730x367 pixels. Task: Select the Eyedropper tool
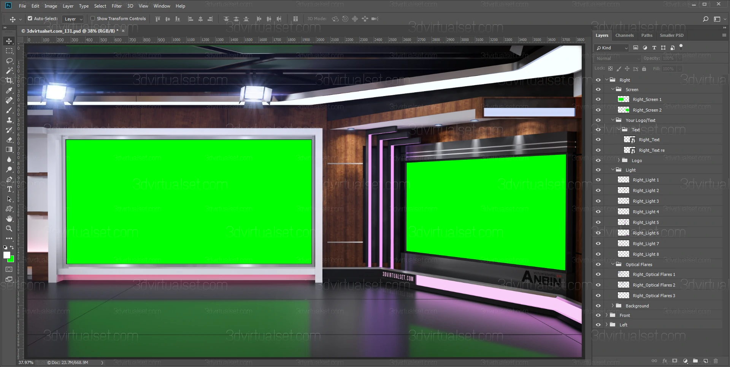(9, 90)
